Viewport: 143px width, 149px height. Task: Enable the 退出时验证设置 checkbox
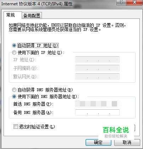pyautogui.click(x=16, y=127)
